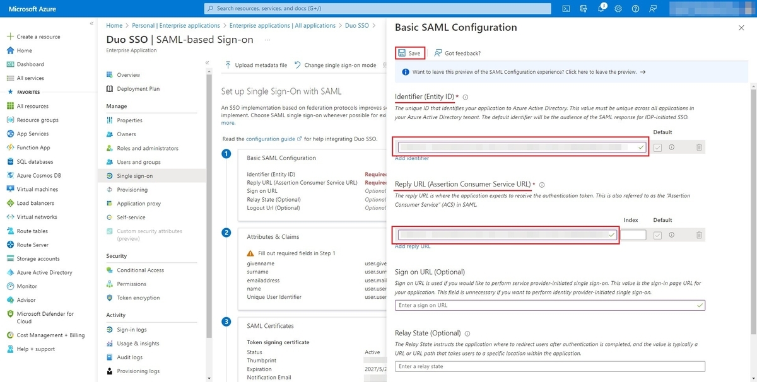Close the Basic SAML Configuration panel
Viewport: 757px width, 382px height.
tap(741, 28)
